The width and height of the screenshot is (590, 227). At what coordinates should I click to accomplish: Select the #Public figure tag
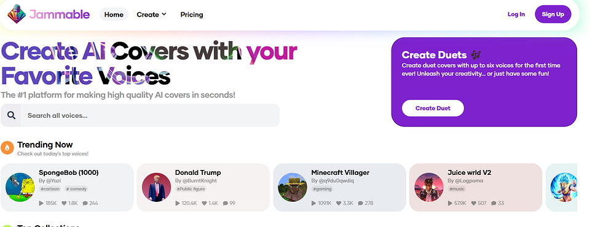click(x=191, y=189)
